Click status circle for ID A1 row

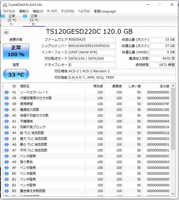(7, 121)
